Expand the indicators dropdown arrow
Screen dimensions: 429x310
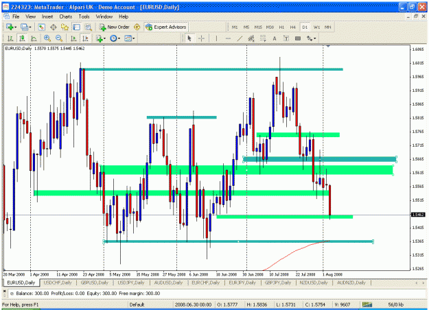click(105, 38)
